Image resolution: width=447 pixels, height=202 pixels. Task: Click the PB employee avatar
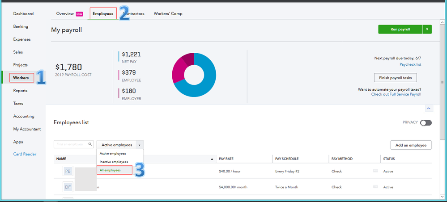68,171
